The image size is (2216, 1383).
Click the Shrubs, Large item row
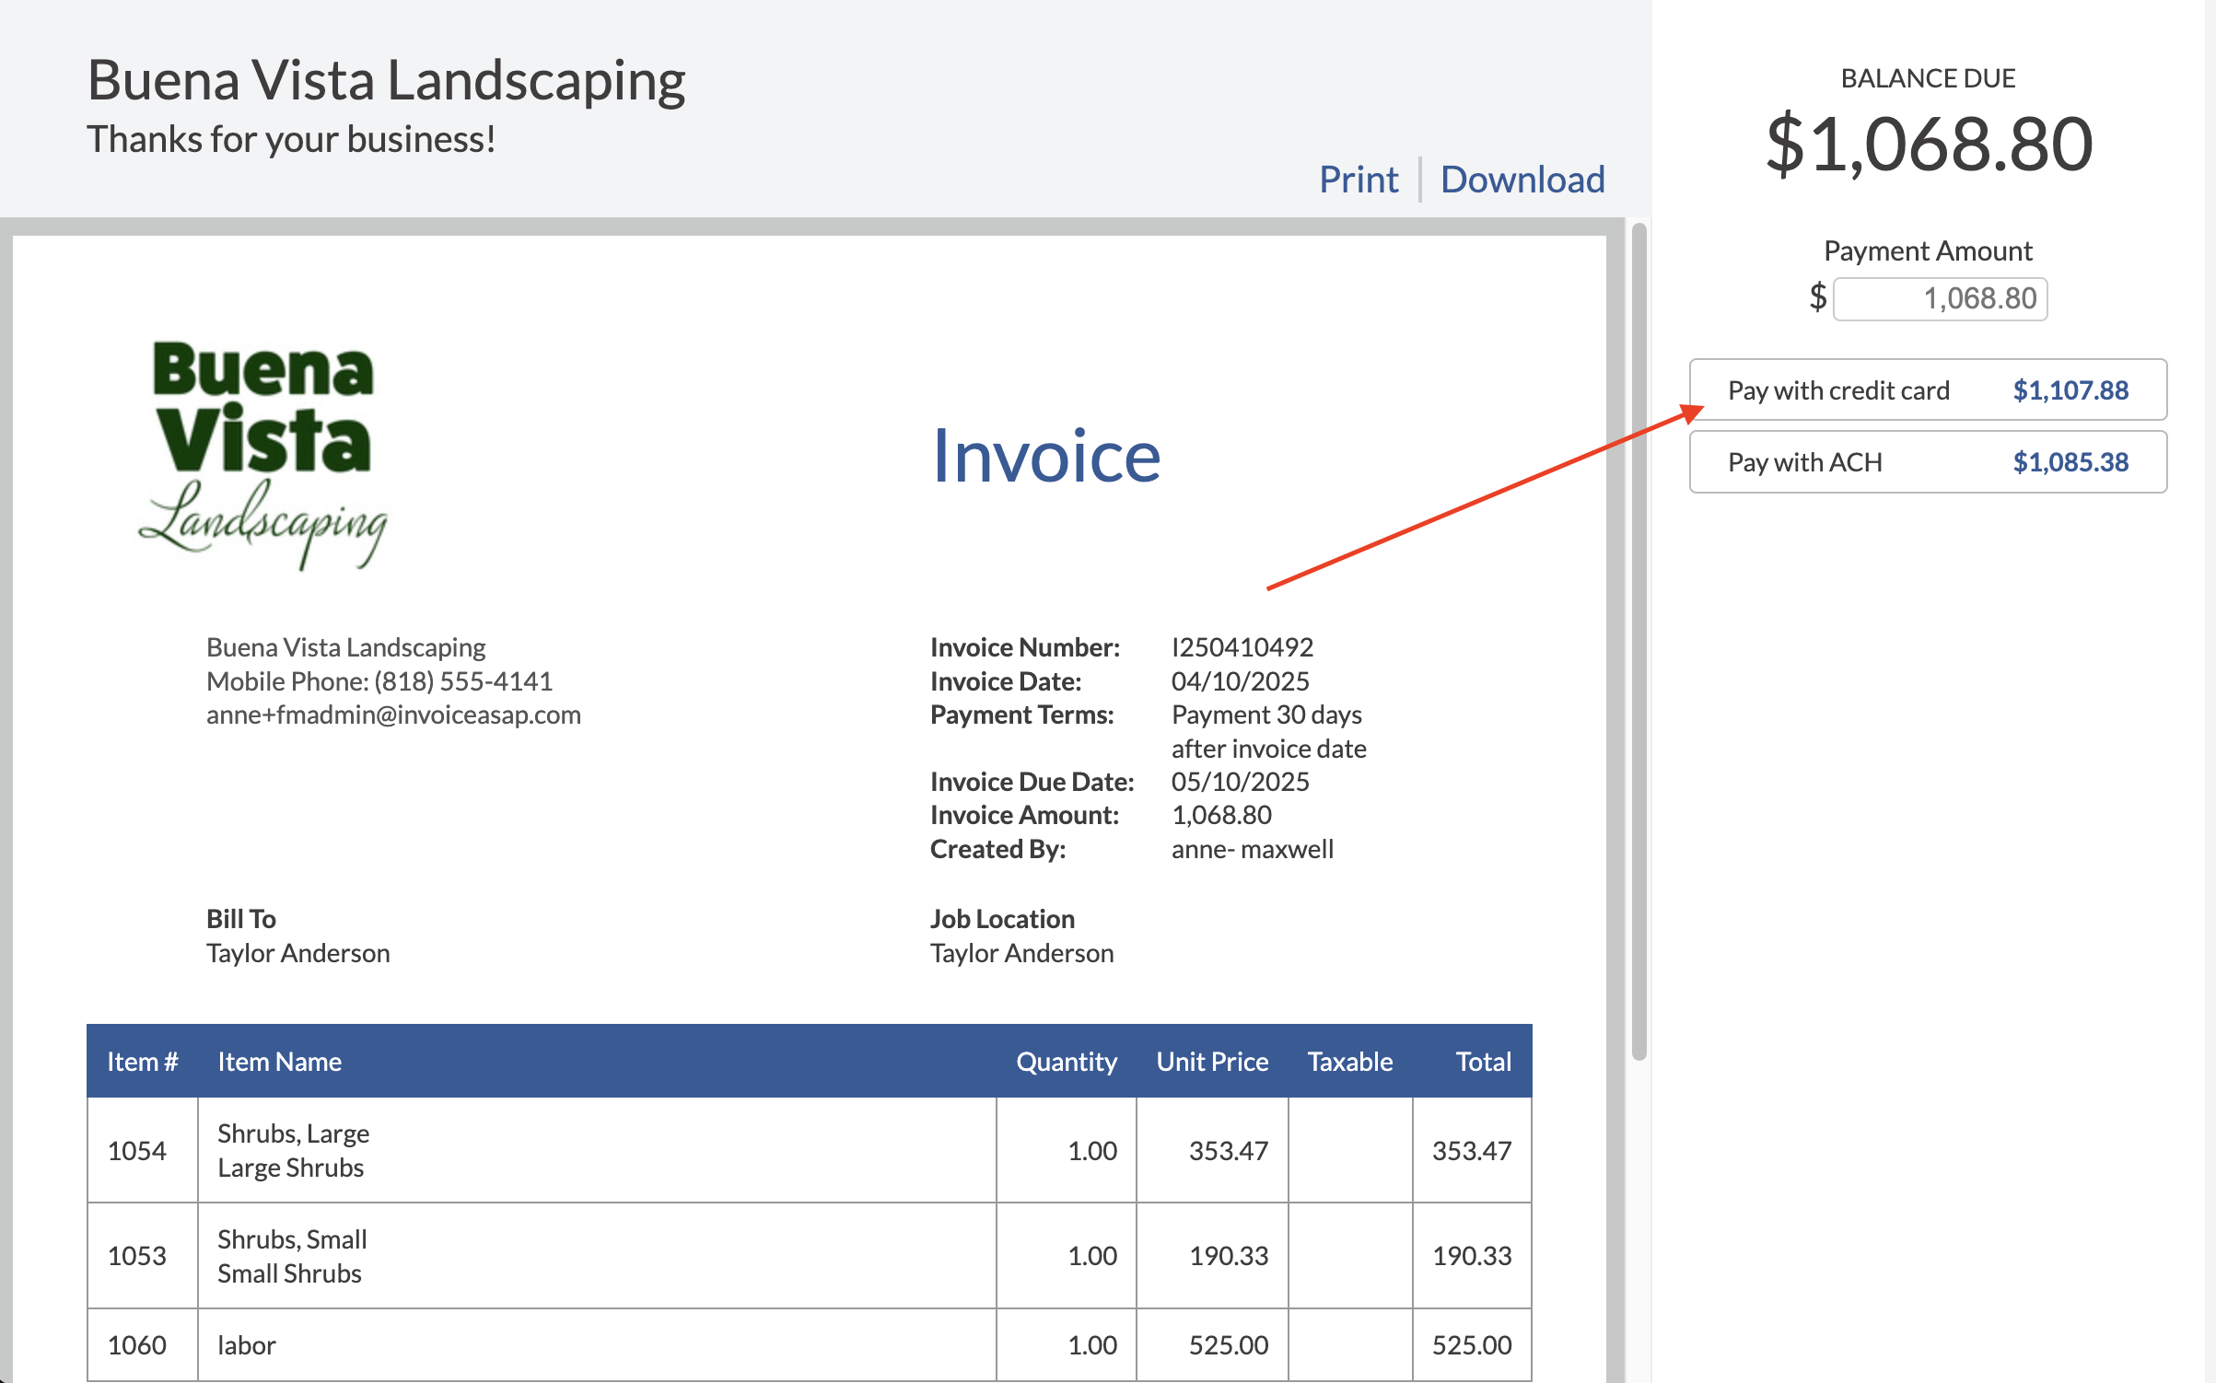[x=810, y=1150]
